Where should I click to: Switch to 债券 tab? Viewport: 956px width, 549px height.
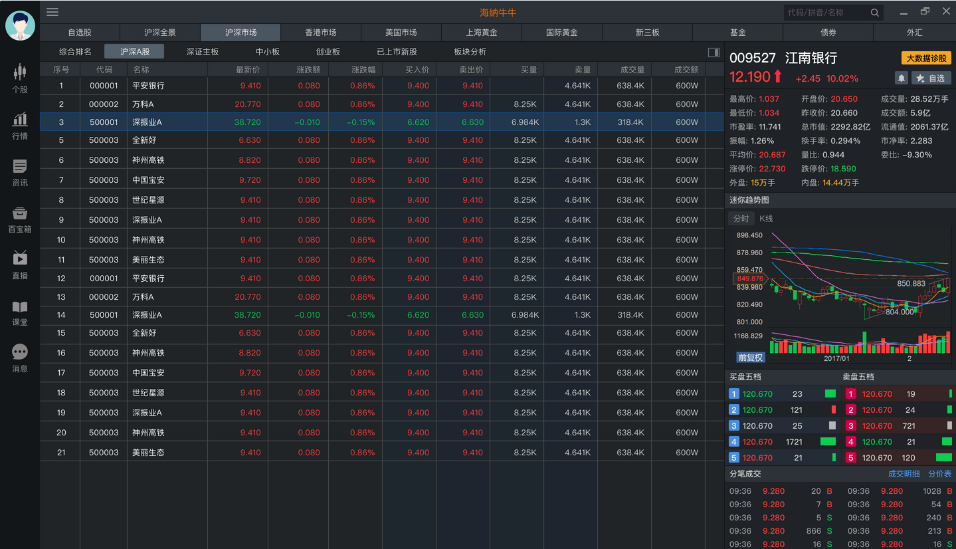828,33
